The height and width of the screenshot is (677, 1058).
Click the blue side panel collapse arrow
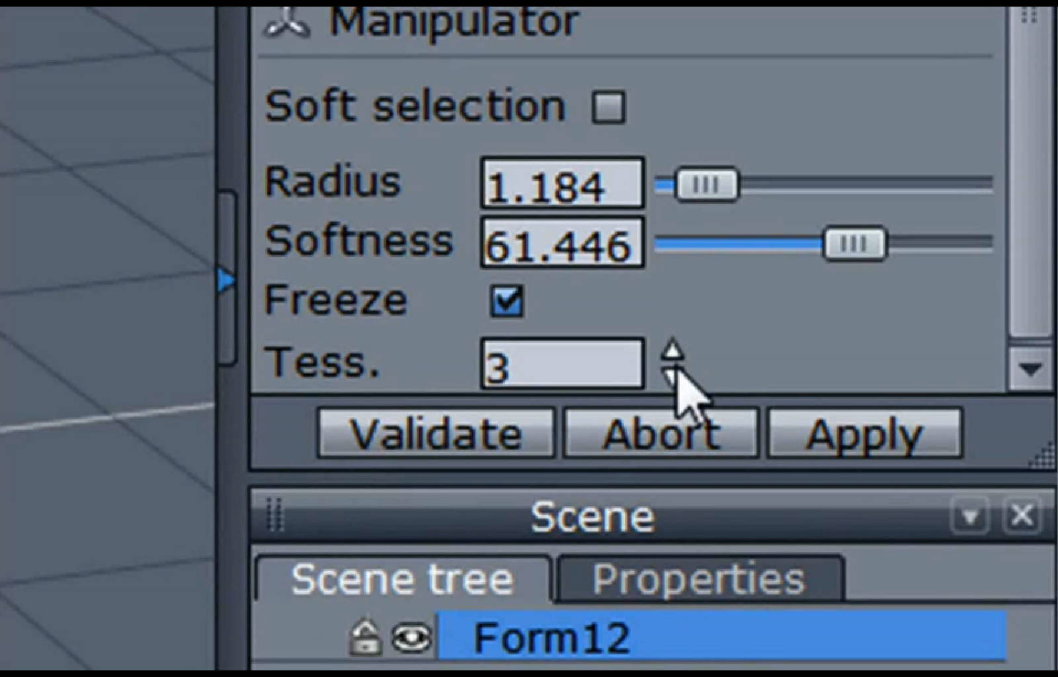(x=225, y=280)
